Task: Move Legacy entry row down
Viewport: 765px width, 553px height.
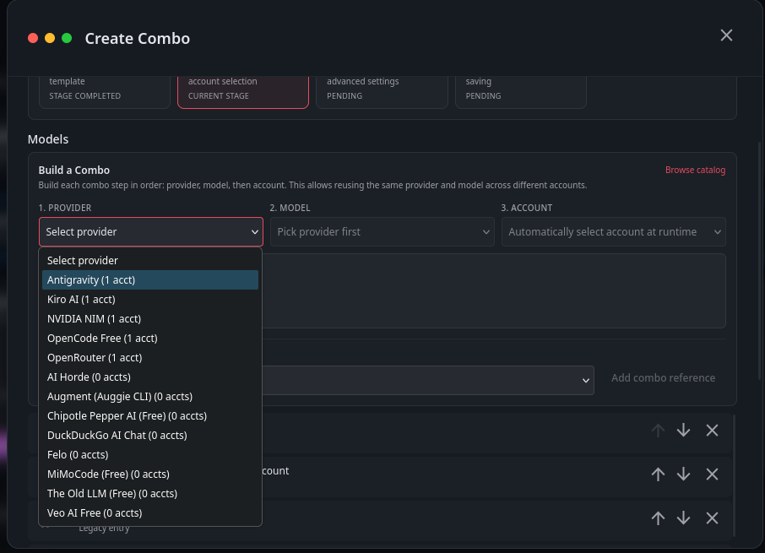Action: [x=683, y=518]
